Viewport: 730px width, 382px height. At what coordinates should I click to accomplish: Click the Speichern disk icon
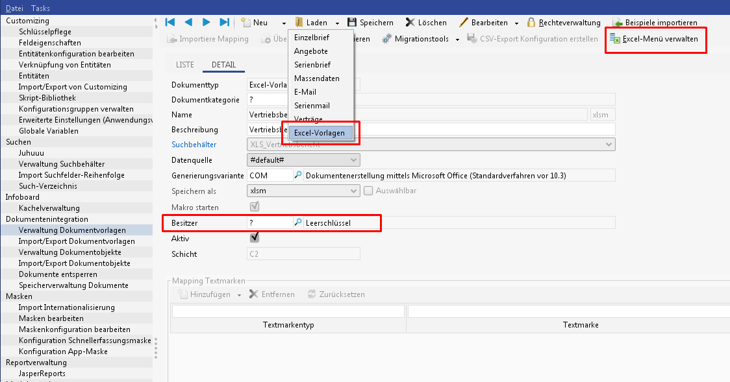tap(352, 22)
